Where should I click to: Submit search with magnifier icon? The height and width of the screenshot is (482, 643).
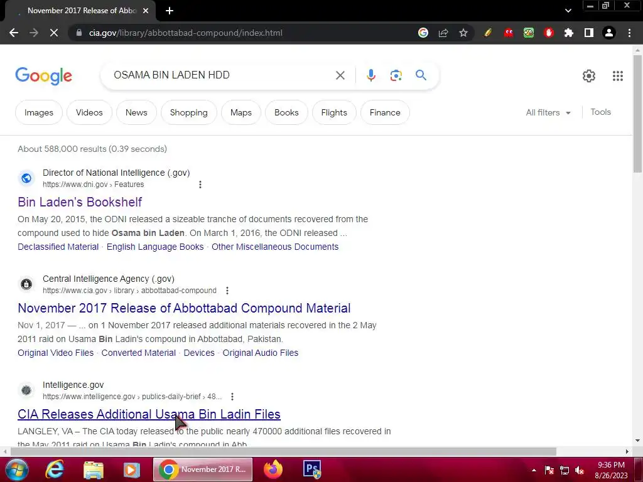(x=421, y=75)
